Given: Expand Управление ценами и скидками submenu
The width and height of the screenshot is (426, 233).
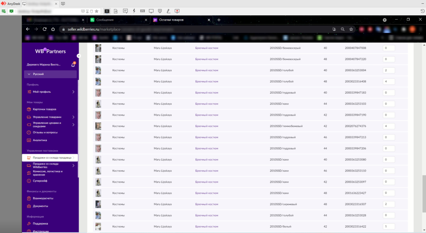Looking at the screenshot, I should (73, 124).
